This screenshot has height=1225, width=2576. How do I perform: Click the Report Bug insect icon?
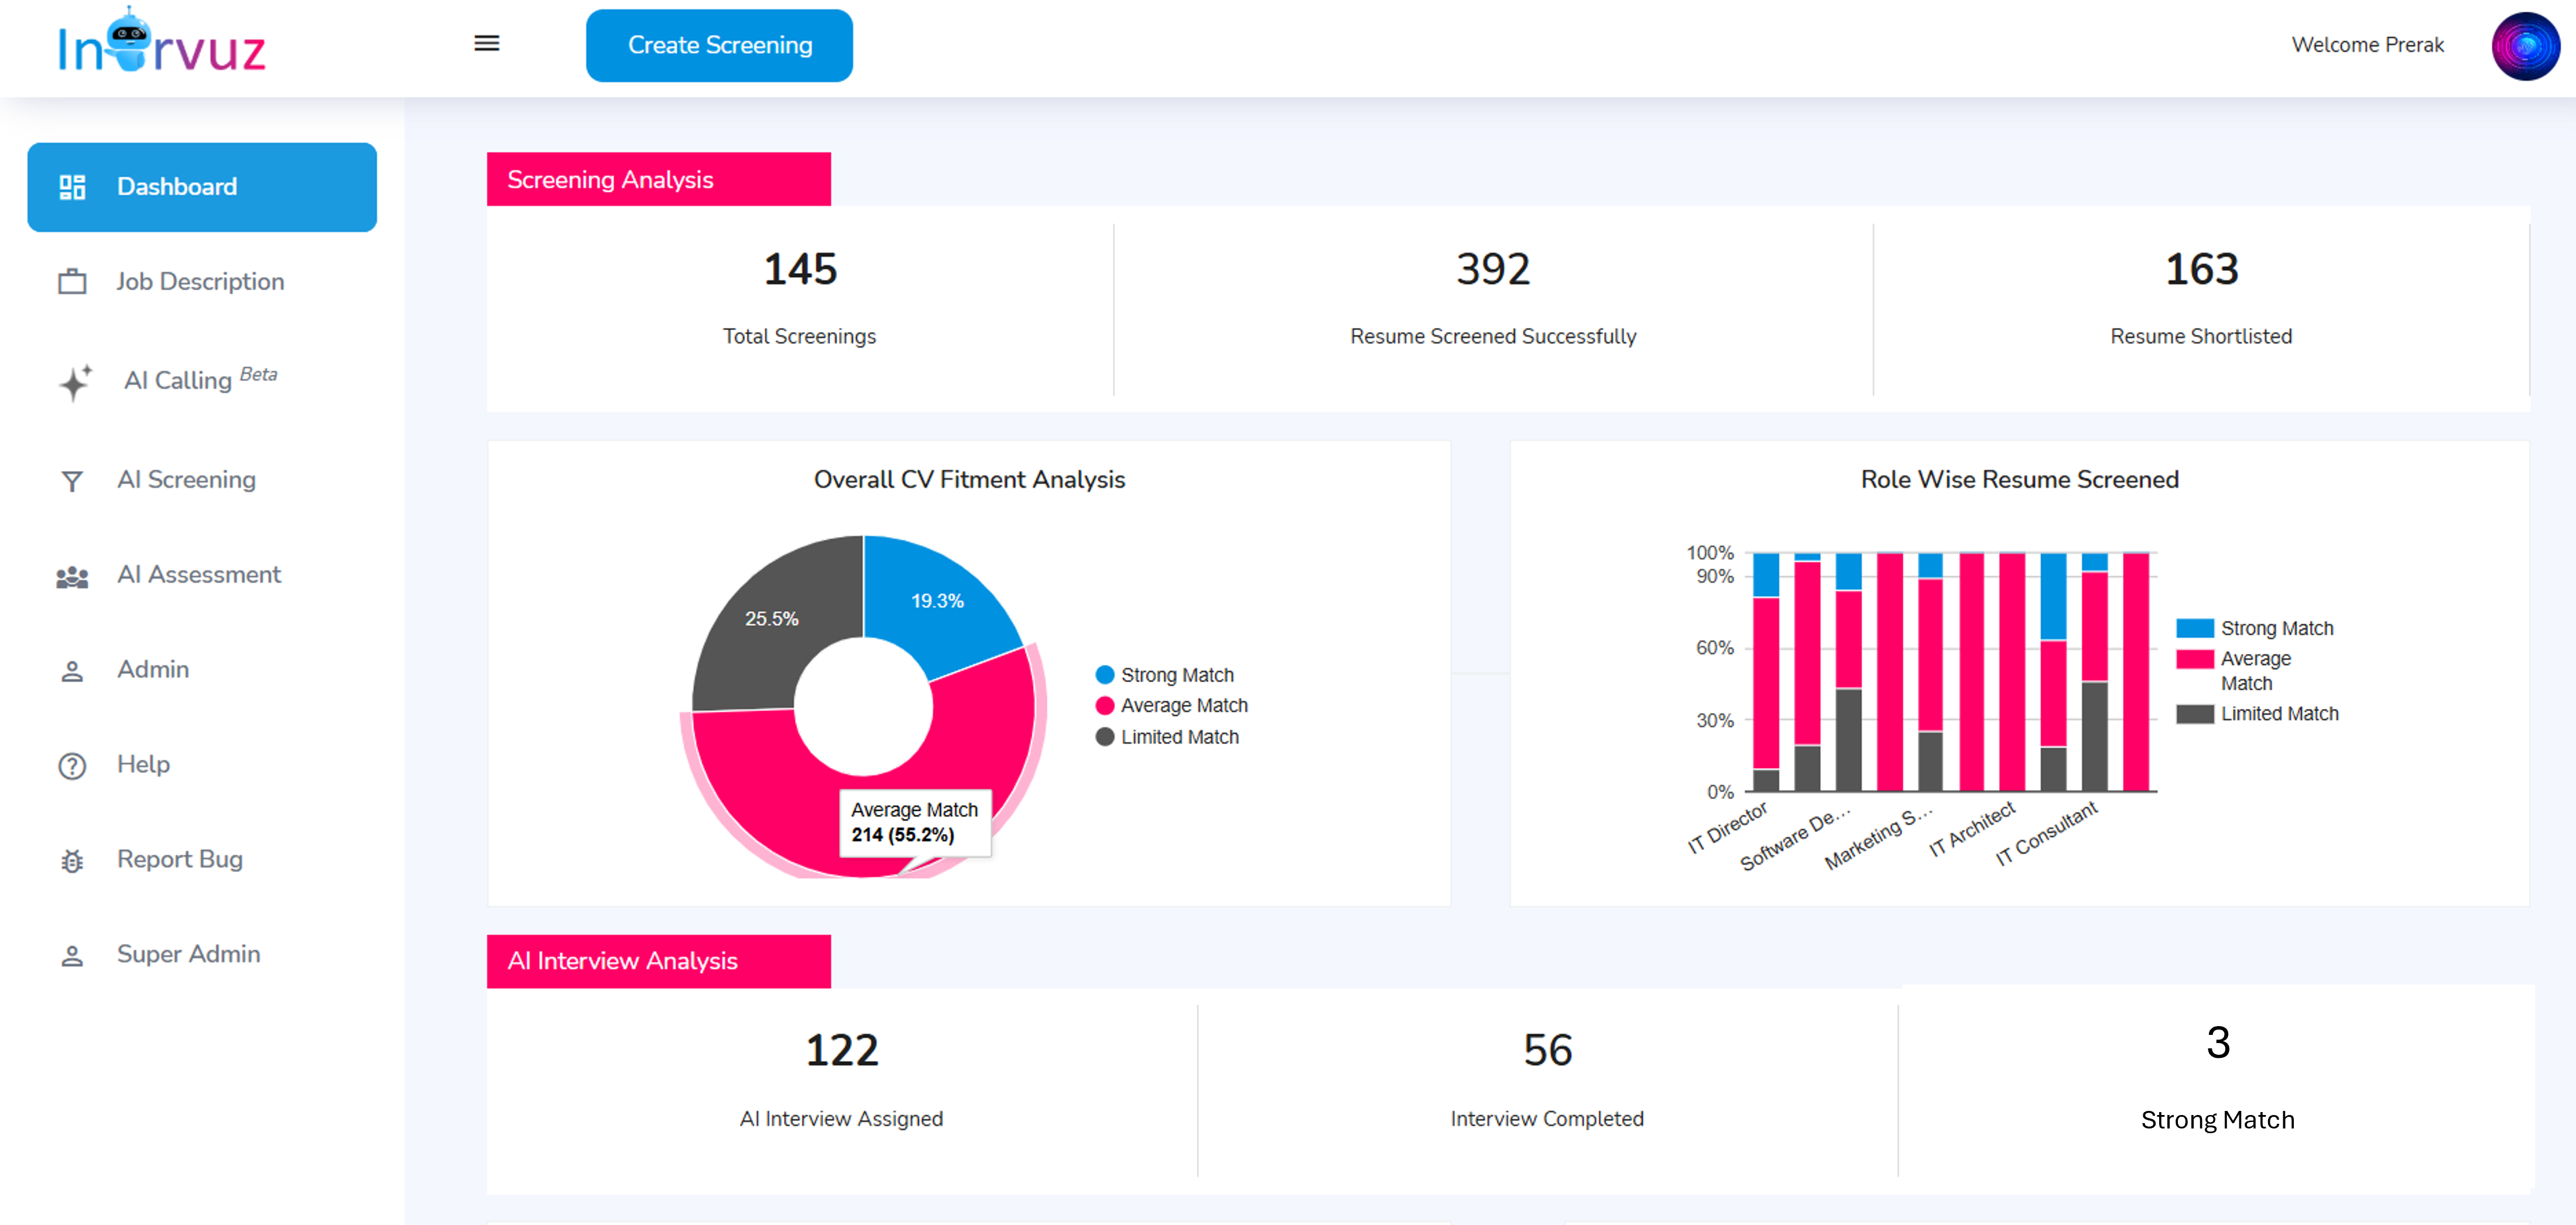72,861
